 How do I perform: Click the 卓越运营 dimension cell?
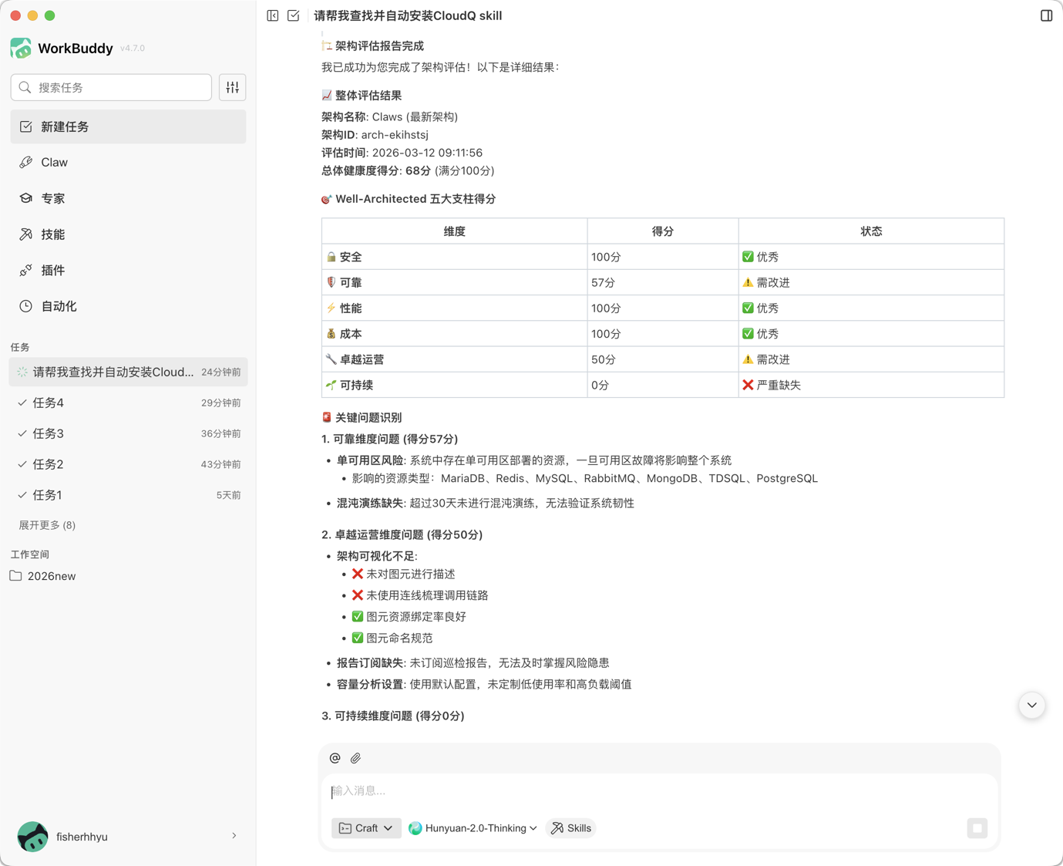(x=455, y=359)
